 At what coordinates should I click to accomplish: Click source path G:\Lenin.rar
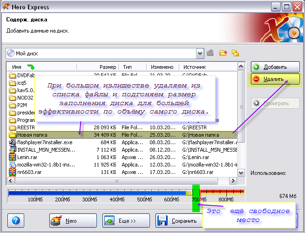pyautogui.click(x=196, y=157)
